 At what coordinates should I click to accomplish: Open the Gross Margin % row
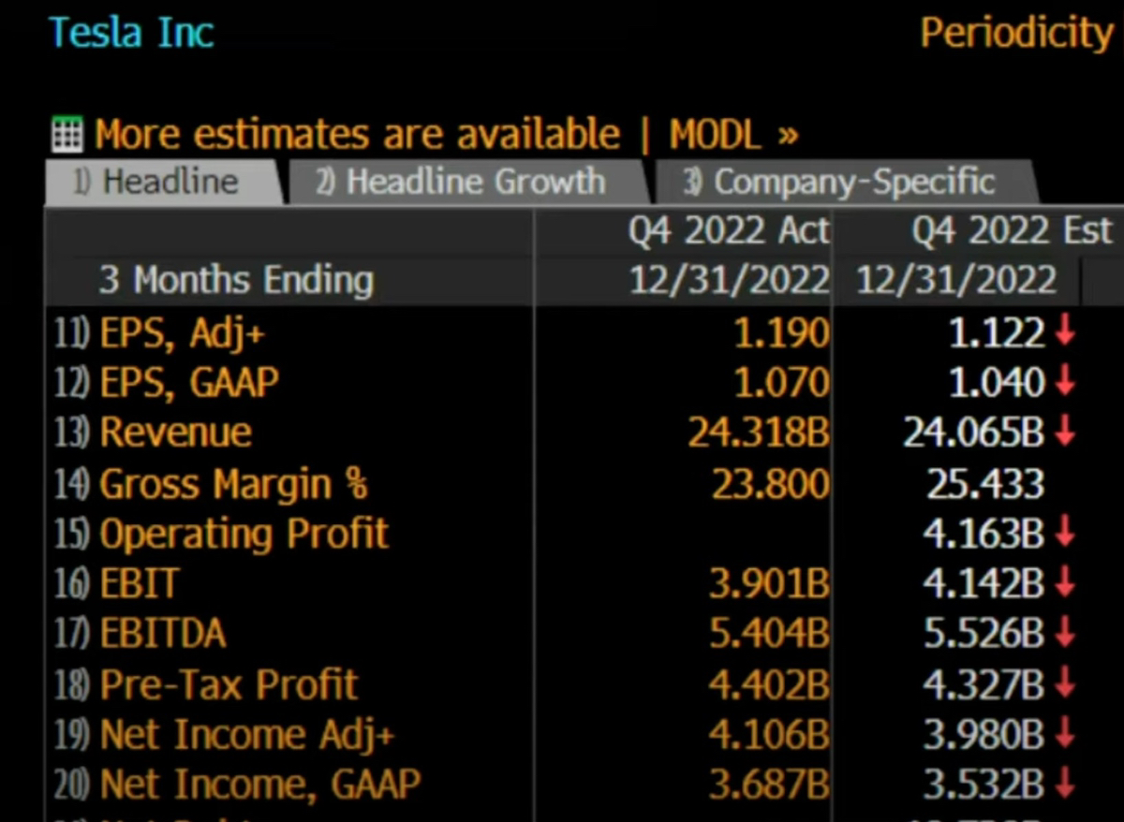click(x=233, y=484)
